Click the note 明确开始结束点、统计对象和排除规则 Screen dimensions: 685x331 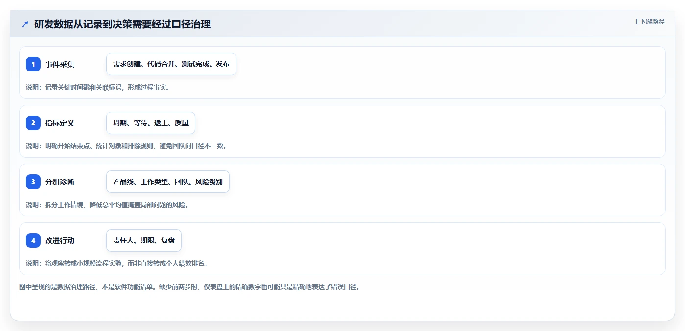(x=100, y=146)
